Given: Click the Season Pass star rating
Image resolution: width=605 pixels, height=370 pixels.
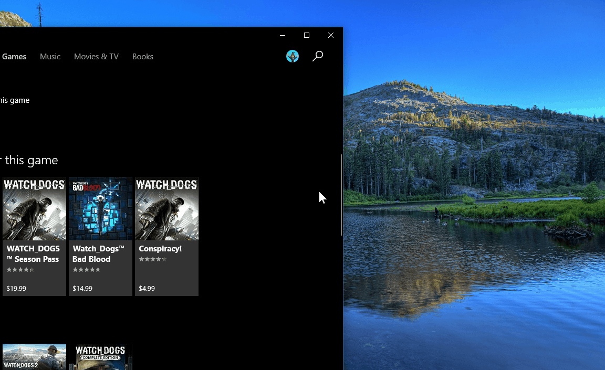Looking at the screenshot, I should point(20,270).
